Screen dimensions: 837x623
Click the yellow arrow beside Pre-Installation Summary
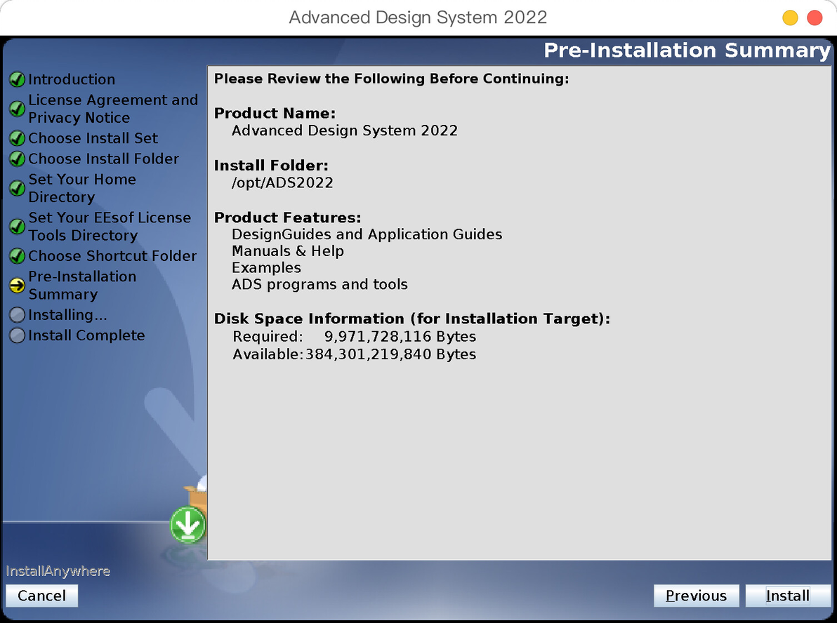click(17, 286)
